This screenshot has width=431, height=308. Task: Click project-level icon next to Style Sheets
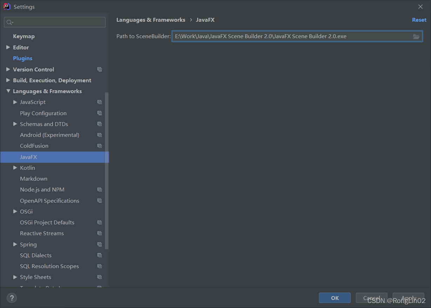click(x=100, y=277)
